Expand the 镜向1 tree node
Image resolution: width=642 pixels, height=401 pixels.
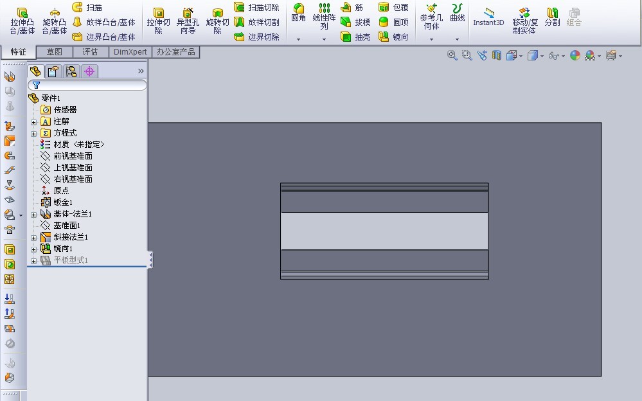pyautogui.click(x=33, y=249)
